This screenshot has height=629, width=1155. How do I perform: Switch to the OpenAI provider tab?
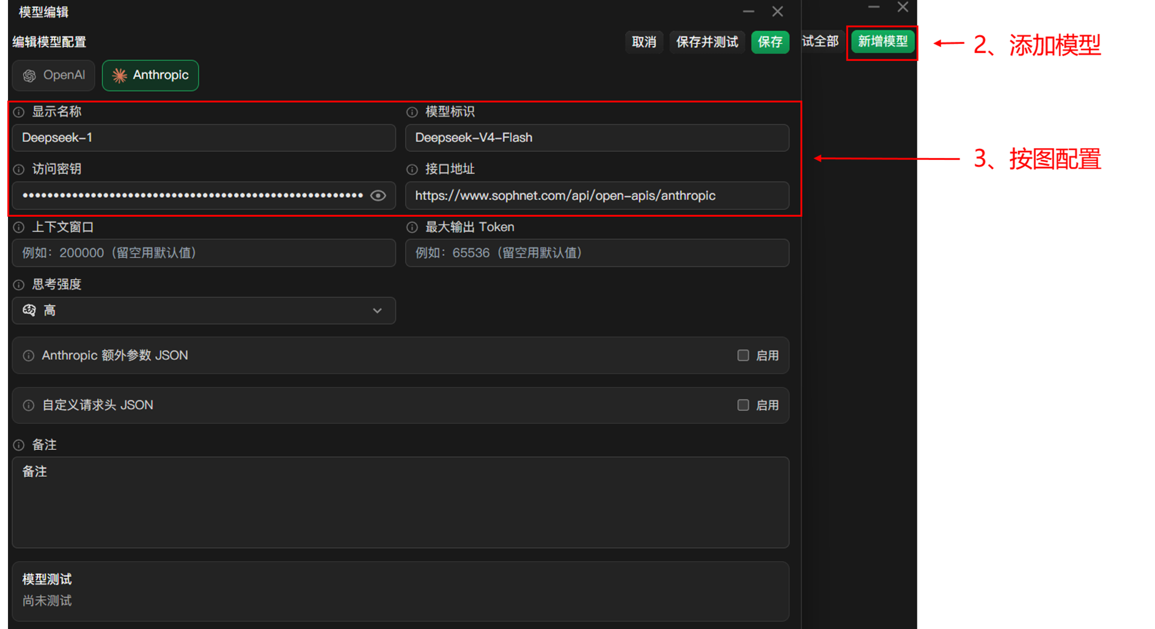[x=54, y=75]
